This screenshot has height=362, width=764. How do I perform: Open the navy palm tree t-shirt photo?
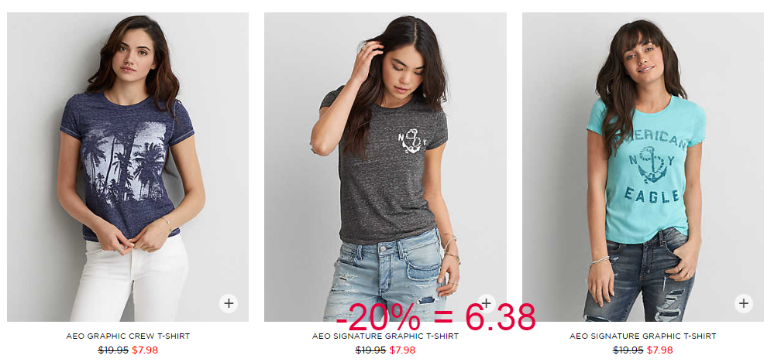(128, 167)
